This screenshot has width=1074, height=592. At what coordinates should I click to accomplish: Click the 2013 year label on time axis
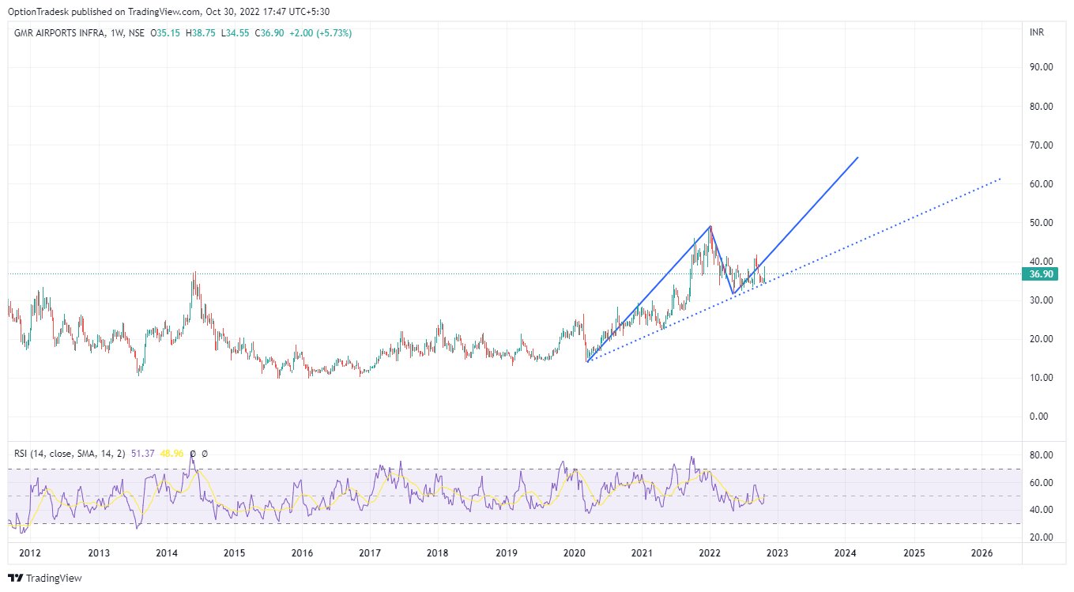98,553
